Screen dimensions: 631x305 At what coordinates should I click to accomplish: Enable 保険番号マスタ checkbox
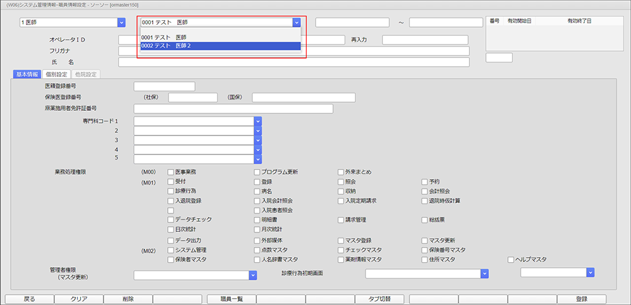tap(425, 250)
